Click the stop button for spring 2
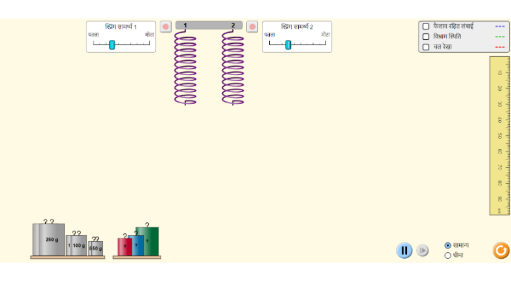The height and width of the screenshot is (281, 511). point(252,27)
